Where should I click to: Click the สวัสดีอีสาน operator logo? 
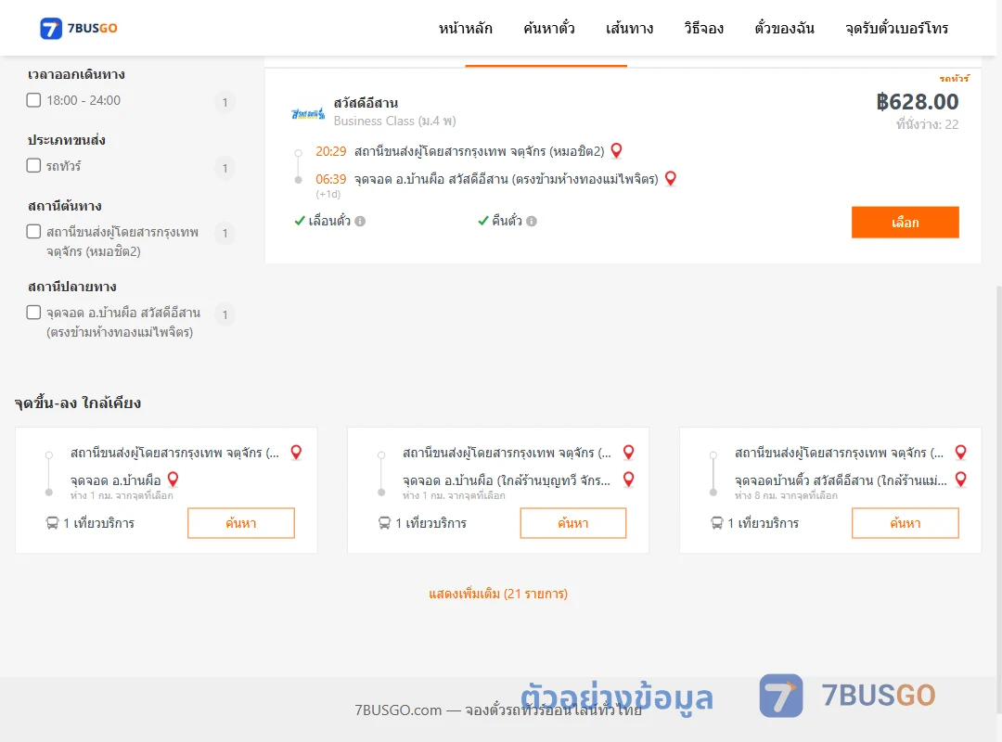coord(308,114)
